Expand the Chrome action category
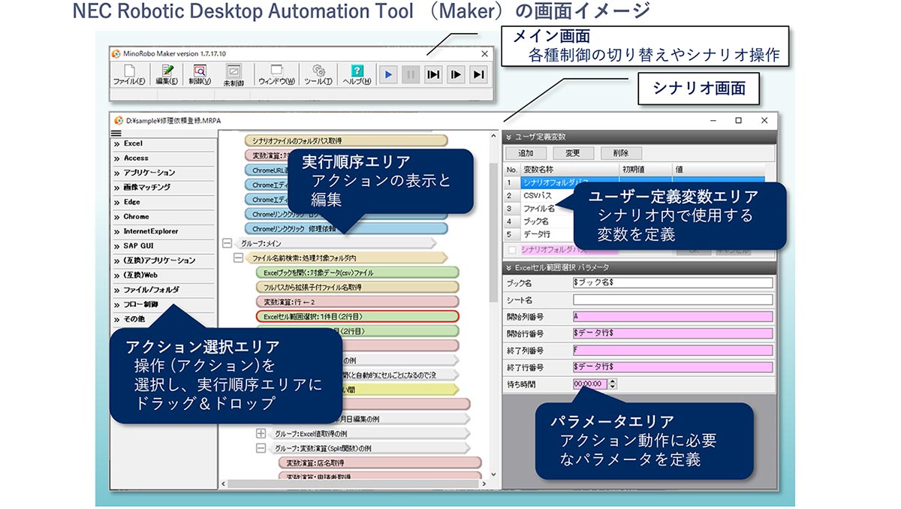Screen dimensions: 901x509 coord(161,217)
